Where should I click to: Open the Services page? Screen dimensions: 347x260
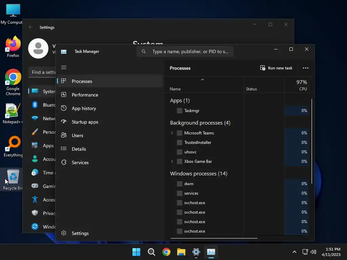[x=110, y=162]
